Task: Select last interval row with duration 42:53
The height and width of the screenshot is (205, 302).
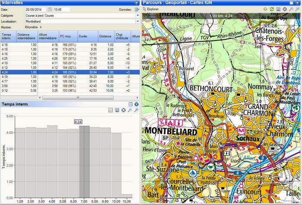Action: coord(70,90)
